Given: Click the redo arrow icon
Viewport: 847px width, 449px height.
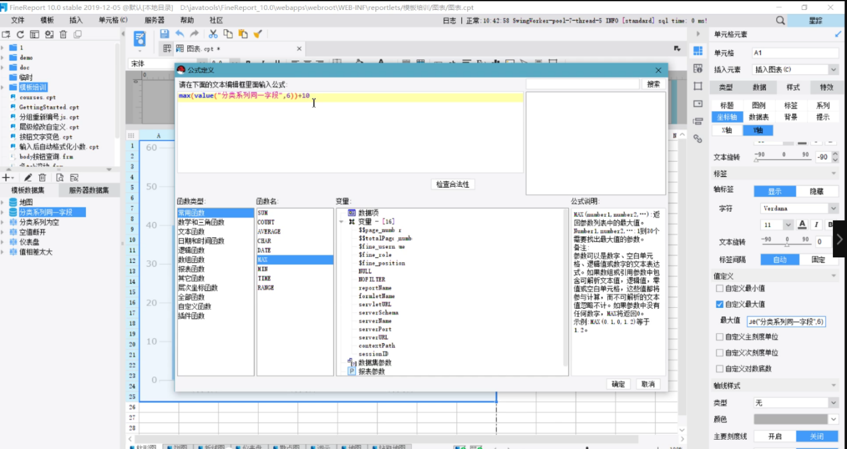Looking at the screenshot, I should pyautogui.click(x=195, y=34).
